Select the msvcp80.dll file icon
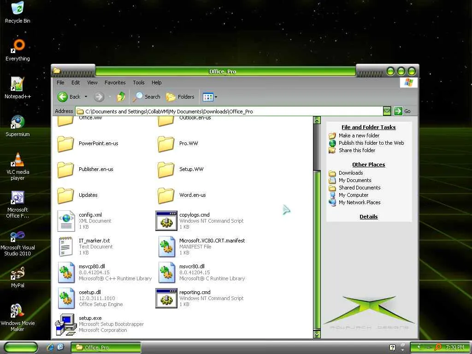 (66, 272)
